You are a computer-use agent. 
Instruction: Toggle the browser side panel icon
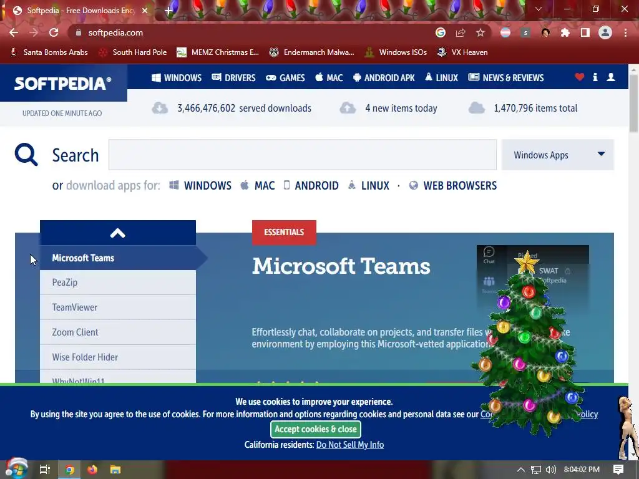coord(585,32)
